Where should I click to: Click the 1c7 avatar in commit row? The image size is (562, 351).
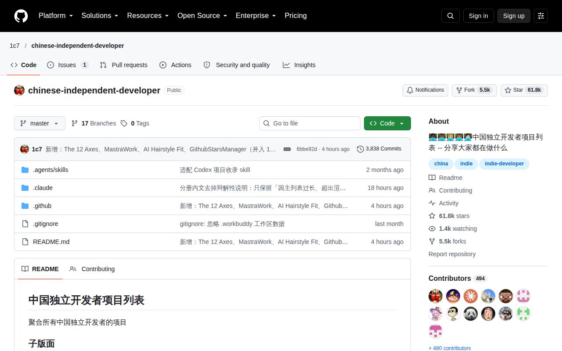25,149
